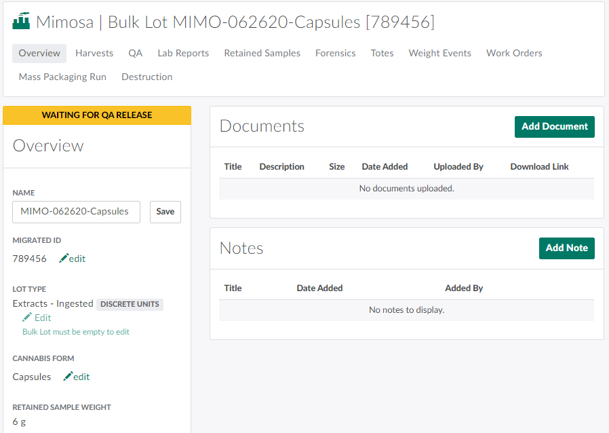Select the Forensics tab
This screenshot has width=609, height=433.
pyautogui.click(x=335, y=53)
